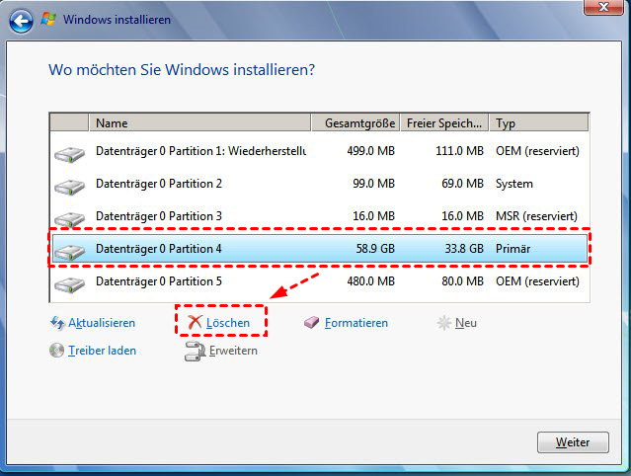
Task: Click the 499.0 MB size cell
Action: [x=370, y=151]
